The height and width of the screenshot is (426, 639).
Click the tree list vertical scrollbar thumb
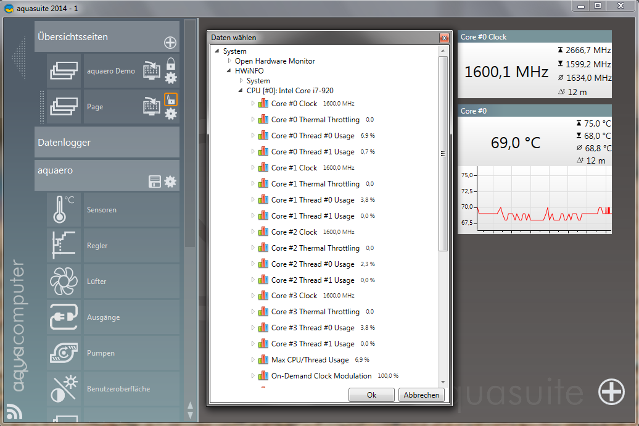coord(443,154)
